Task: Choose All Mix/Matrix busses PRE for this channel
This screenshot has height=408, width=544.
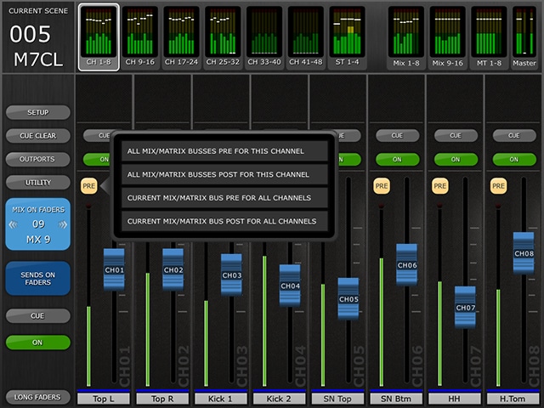Action: coord(220,151)
